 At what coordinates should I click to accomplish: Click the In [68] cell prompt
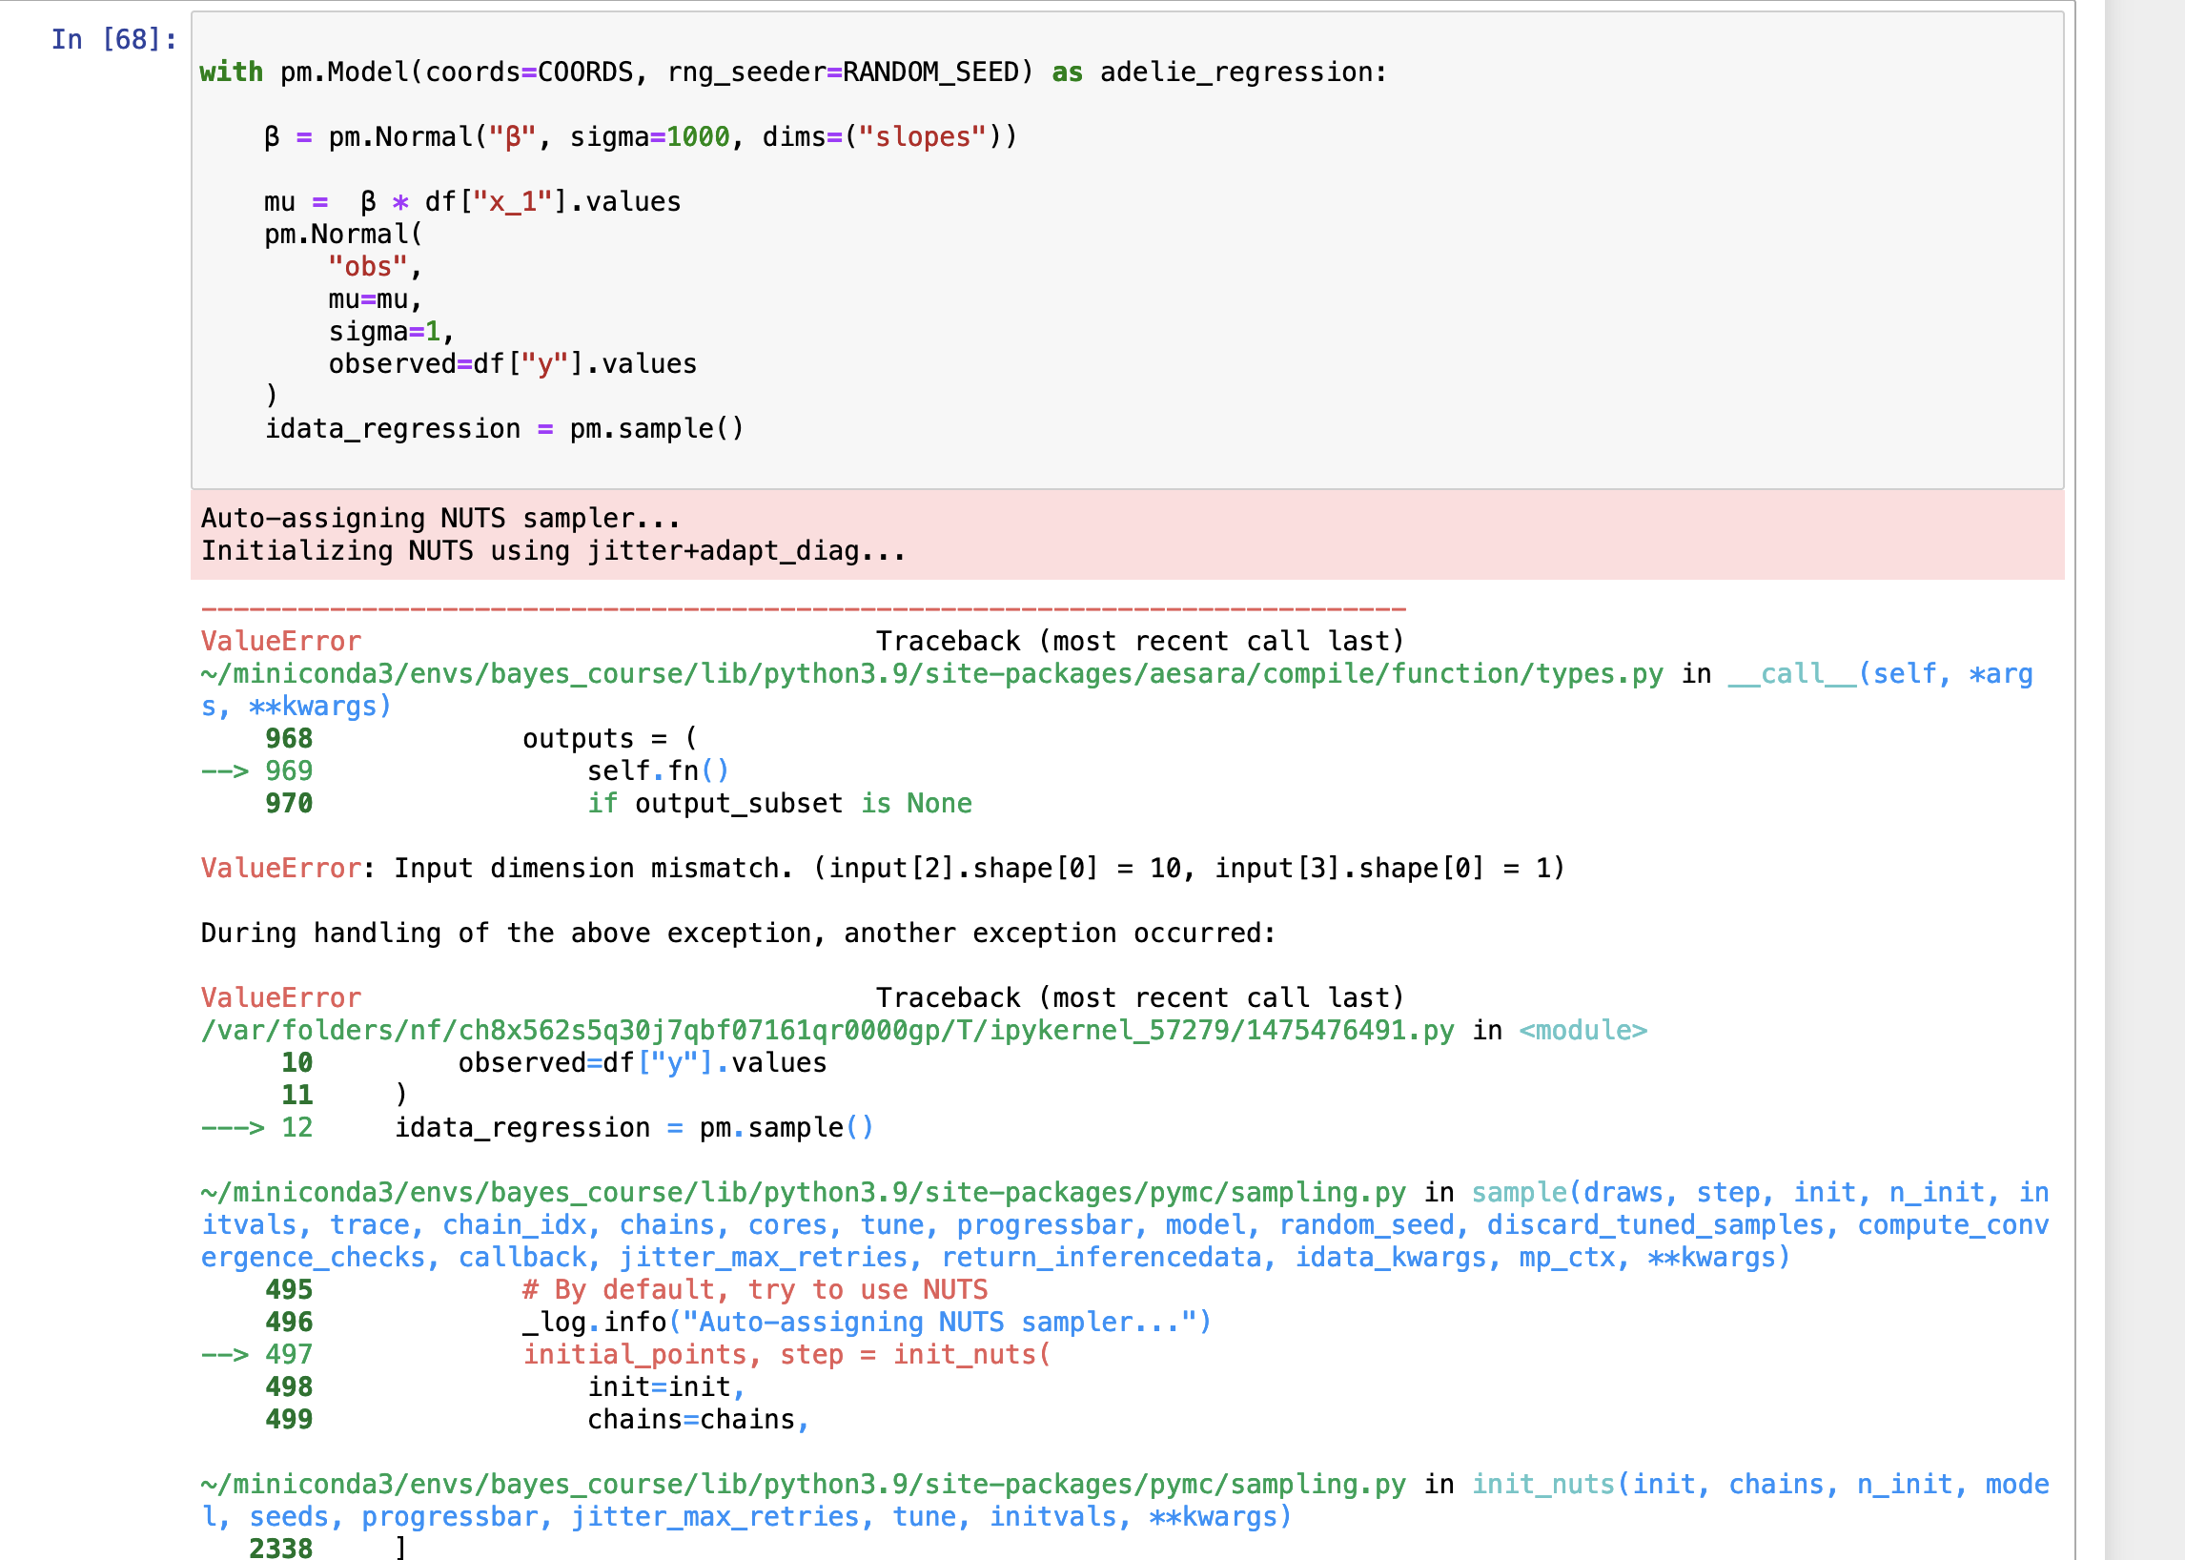113,39
